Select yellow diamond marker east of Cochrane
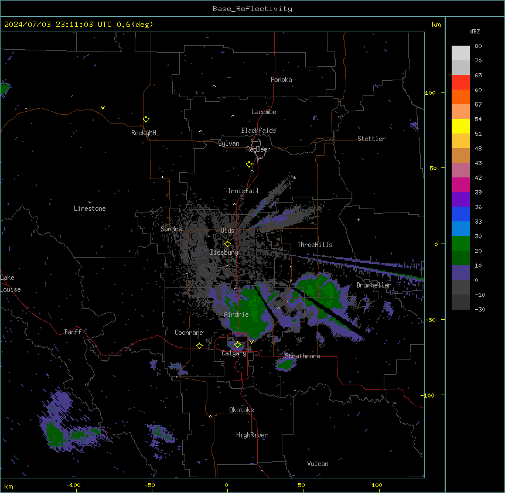 tap(199, 346)
